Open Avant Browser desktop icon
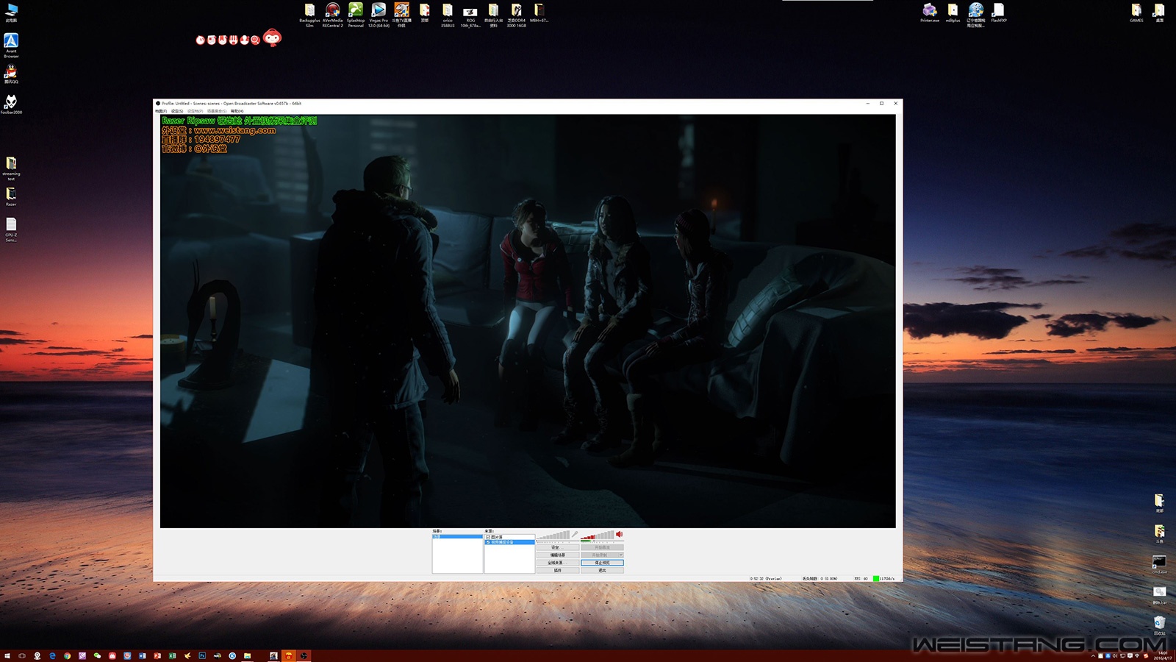The image size is (1176, 662). point(11,45)
